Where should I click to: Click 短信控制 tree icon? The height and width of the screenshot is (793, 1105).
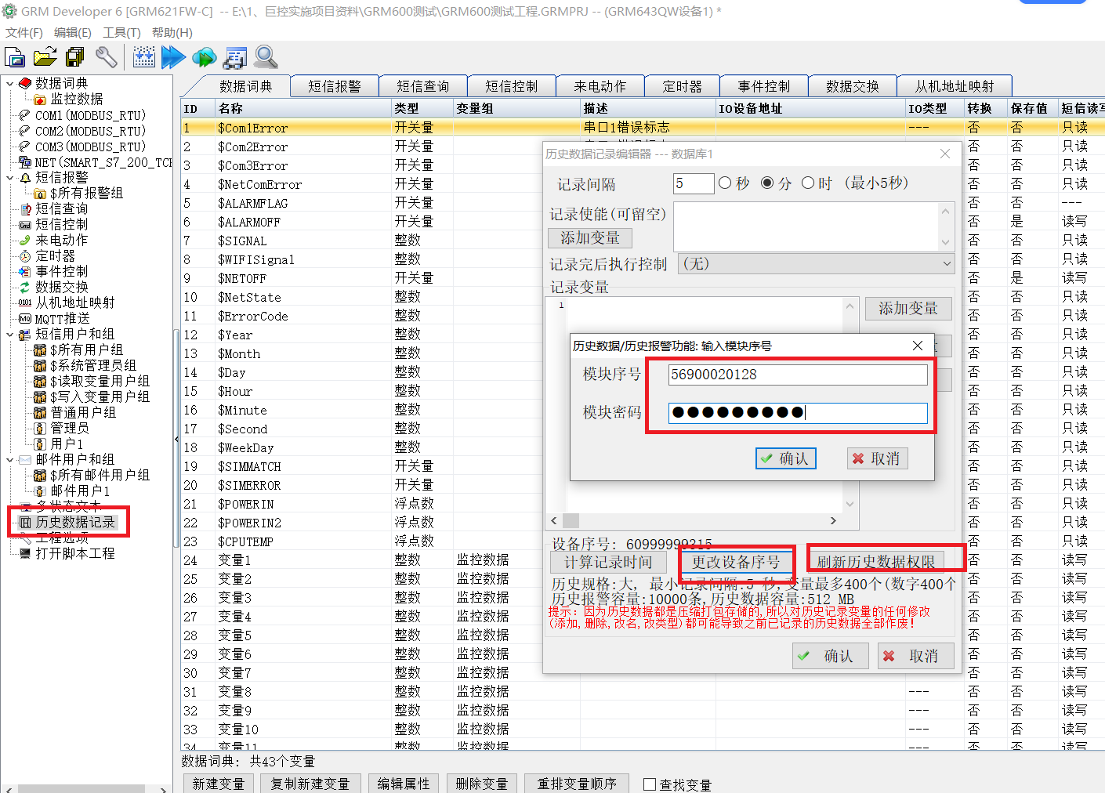25,225
